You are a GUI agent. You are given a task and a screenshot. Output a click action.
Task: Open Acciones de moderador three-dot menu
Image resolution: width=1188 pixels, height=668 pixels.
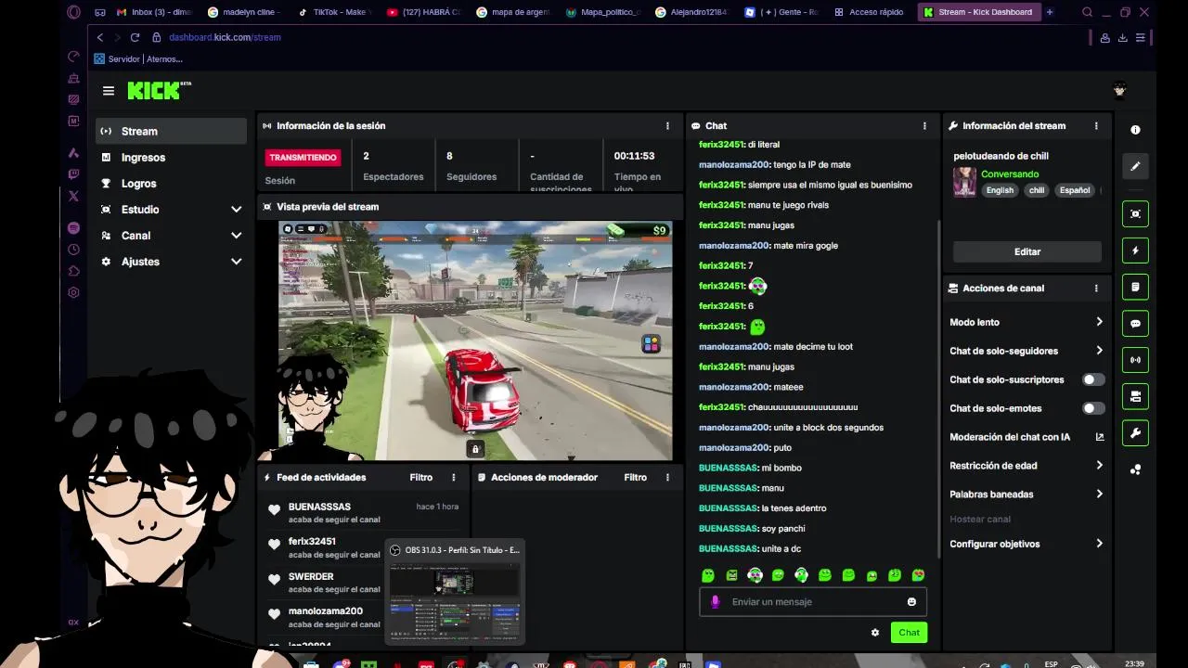[666, 478]
